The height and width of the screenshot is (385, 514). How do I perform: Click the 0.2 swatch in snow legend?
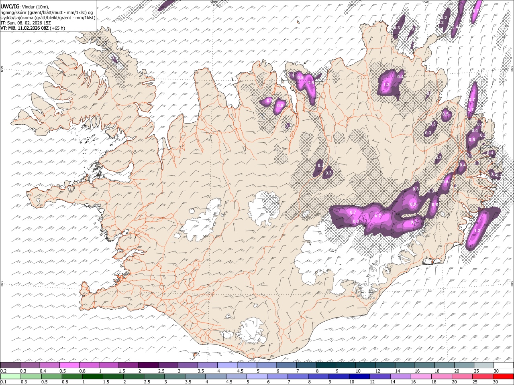pos(10,365)
